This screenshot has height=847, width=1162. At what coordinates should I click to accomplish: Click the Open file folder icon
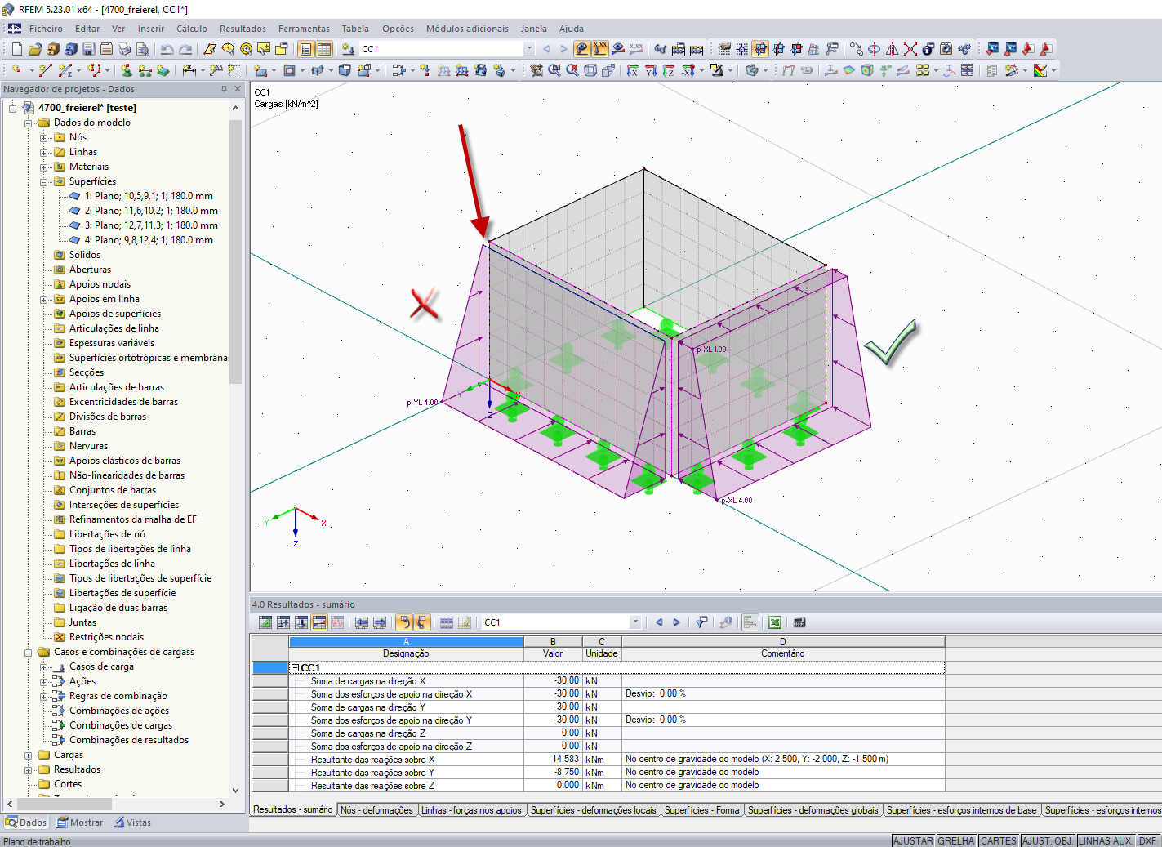35,49
